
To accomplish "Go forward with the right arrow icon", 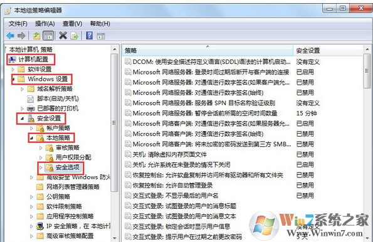I will [21, 36].
